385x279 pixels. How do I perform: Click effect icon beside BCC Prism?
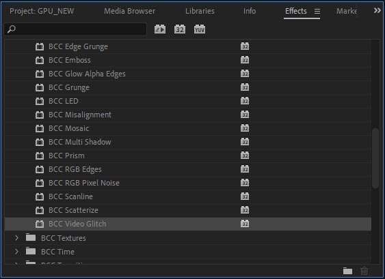[40, 156]
